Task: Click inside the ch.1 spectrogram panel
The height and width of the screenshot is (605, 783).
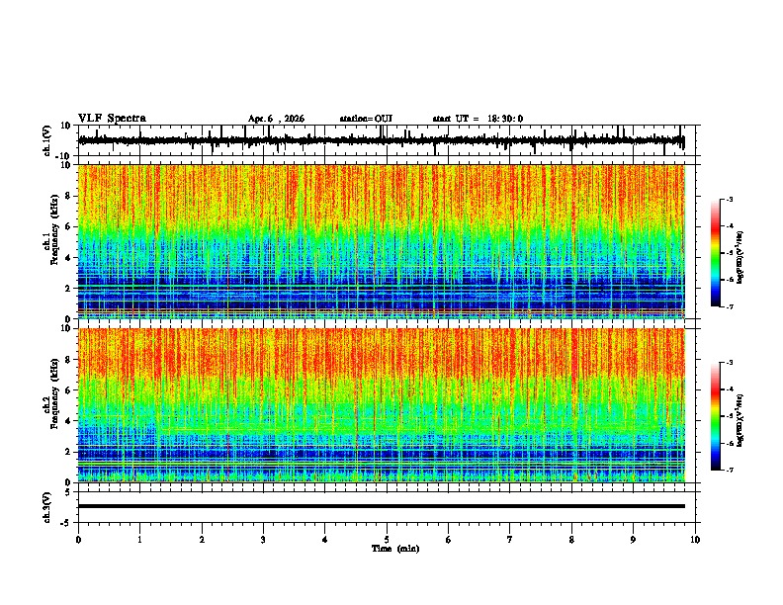Action: tap(382, 241)
